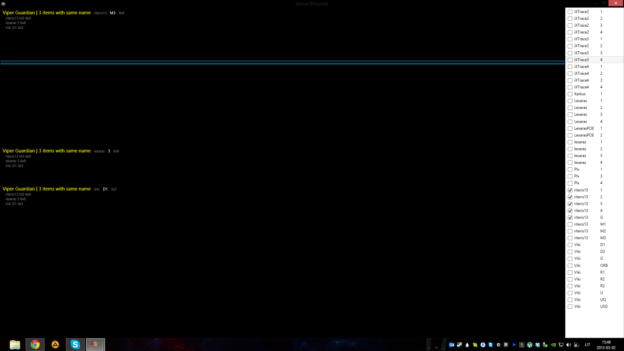Uncheck the riteris13 G checkbox
The image size is (624, 351).
coord(570,217)
